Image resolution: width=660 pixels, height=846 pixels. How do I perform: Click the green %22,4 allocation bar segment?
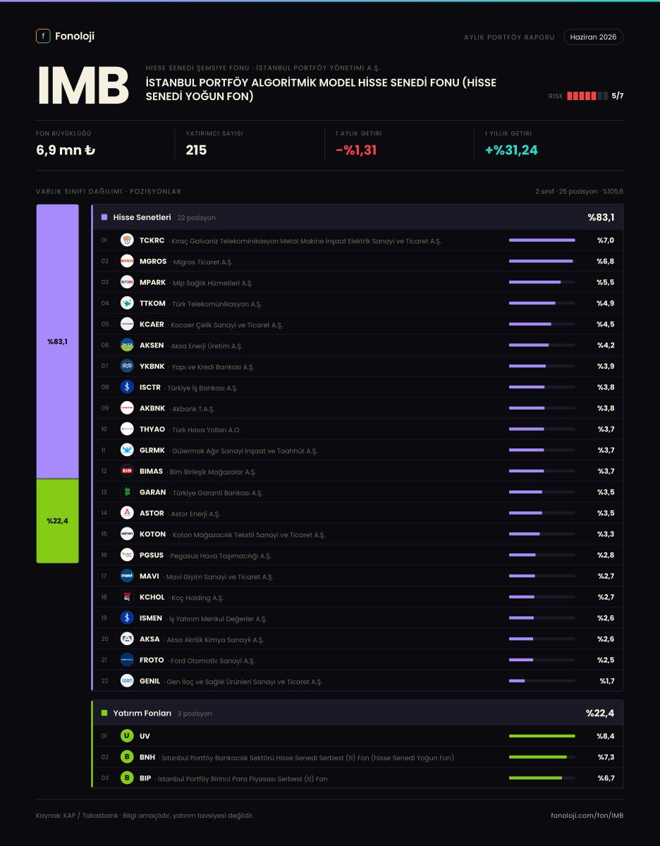tap(57, 521)
